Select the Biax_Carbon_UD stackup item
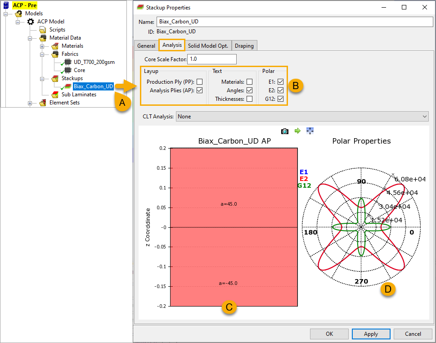 click(x=93, y=86)
